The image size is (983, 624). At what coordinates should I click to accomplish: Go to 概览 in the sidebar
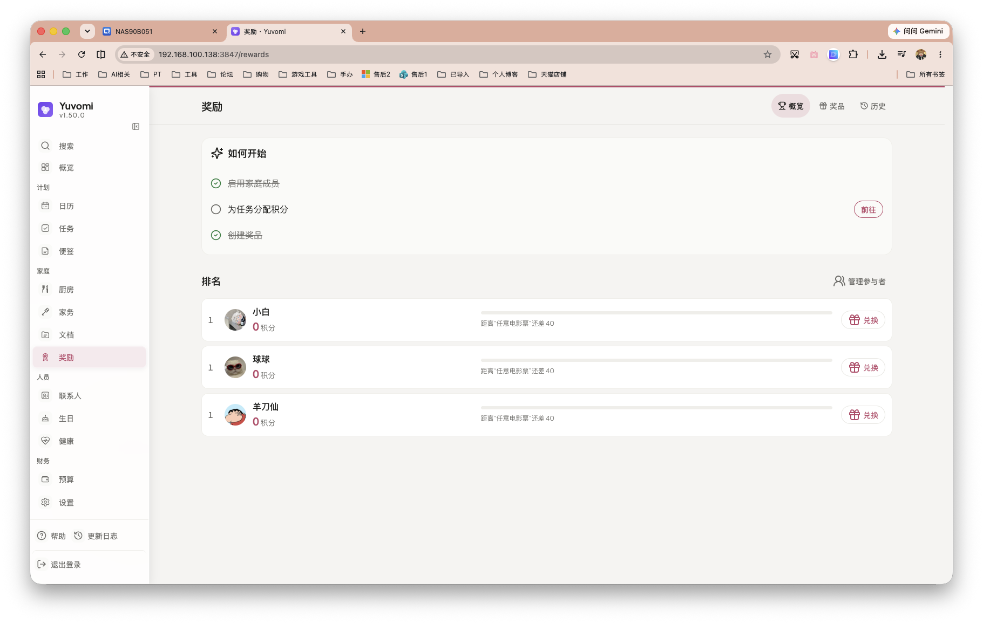point(89,168)
